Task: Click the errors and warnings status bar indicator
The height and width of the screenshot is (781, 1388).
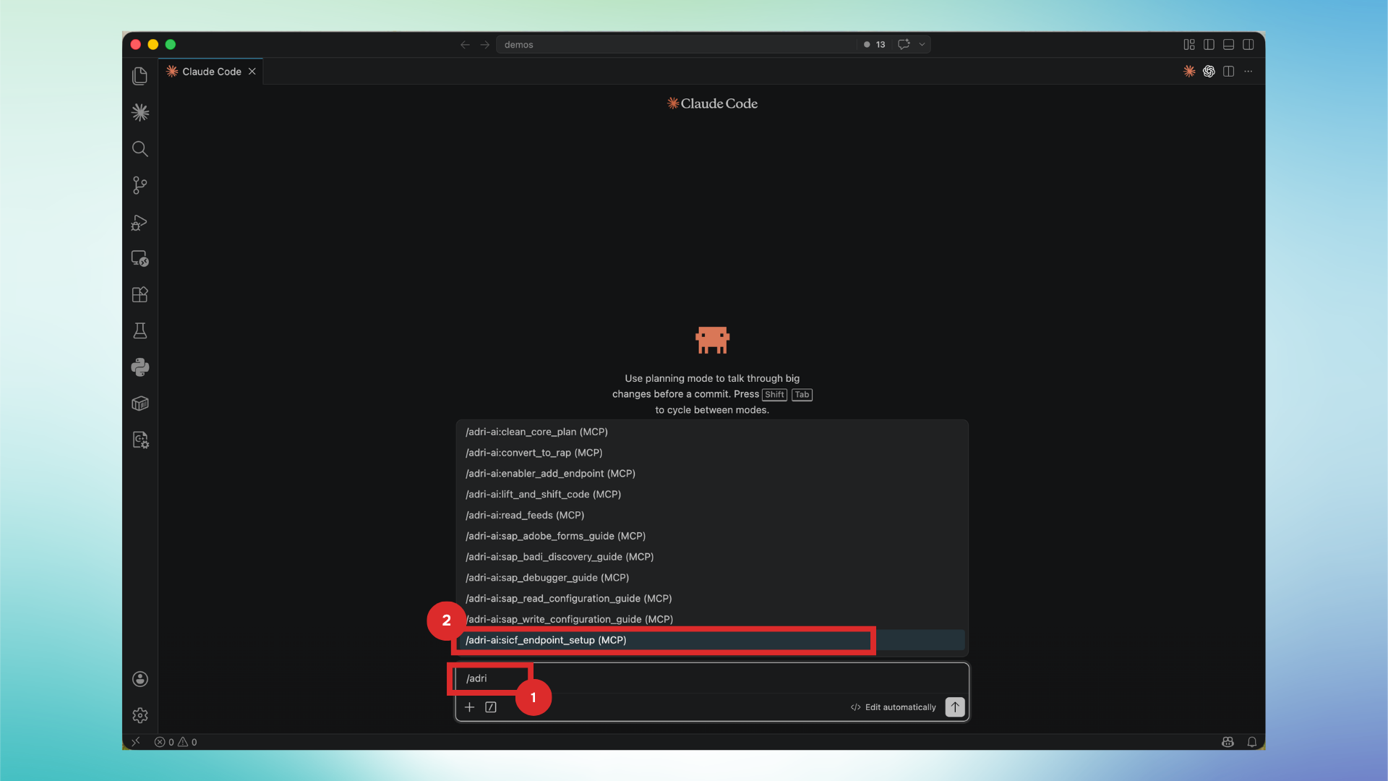Action: click(175, 742)
